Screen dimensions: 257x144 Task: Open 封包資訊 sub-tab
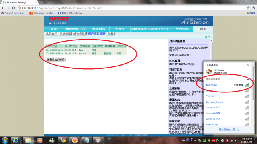(x=79, y=34)
